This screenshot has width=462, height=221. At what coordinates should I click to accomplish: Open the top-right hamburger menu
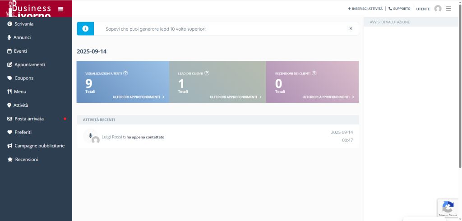(x=448, y=9)
